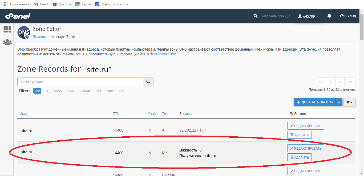Open the documentation link

(x=163, y=54)
